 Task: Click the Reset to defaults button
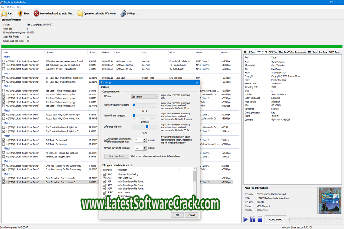tap(117, 156)
